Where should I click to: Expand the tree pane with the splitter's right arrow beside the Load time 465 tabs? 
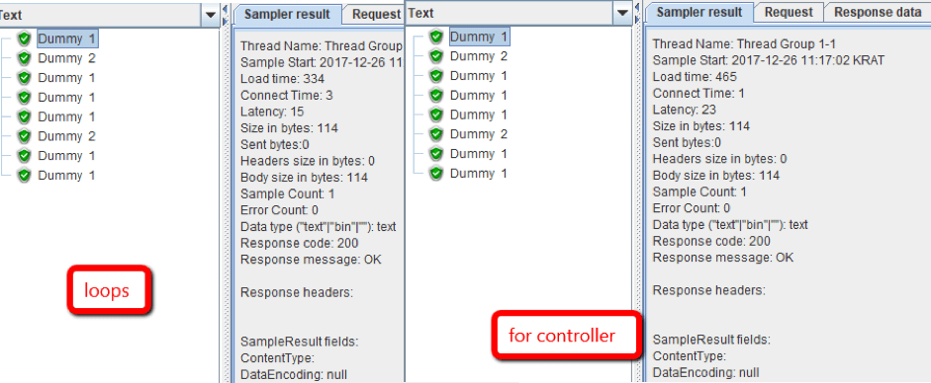coord(638,19)
